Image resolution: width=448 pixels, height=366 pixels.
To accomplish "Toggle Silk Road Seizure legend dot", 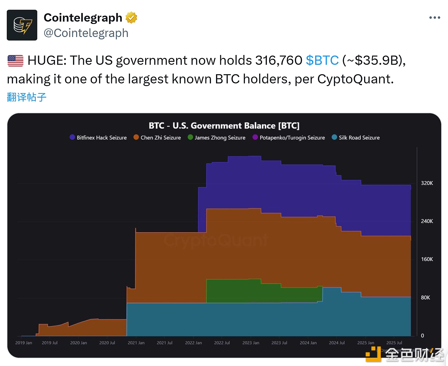I will 334,137.
